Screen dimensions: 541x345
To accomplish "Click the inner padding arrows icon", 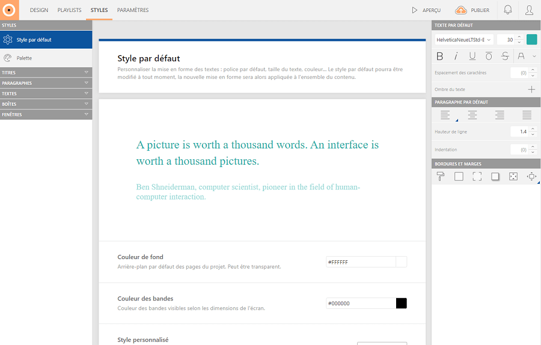I will pos(513,176).
